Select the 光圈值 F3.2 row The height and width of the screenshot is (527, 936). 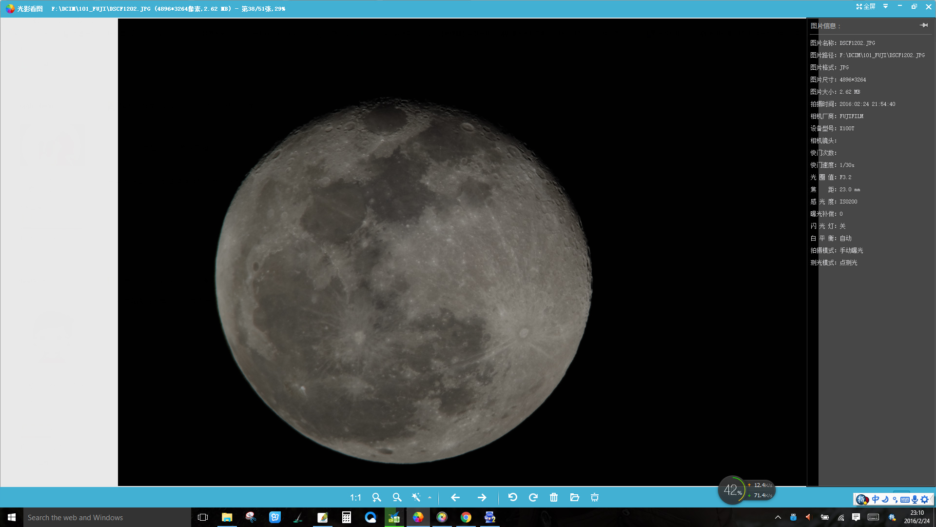click(x=831, y=177)
